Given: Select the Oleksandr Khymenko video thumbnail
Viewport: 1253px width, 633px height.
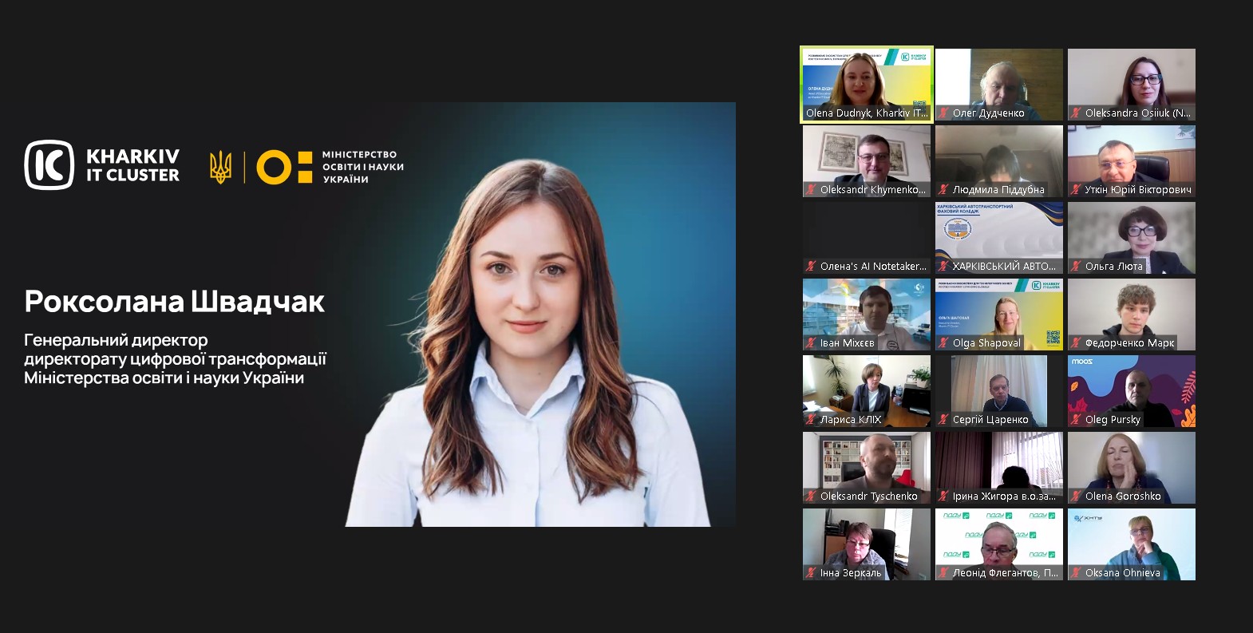Looking at the screenshot, I should pos(866,160).
